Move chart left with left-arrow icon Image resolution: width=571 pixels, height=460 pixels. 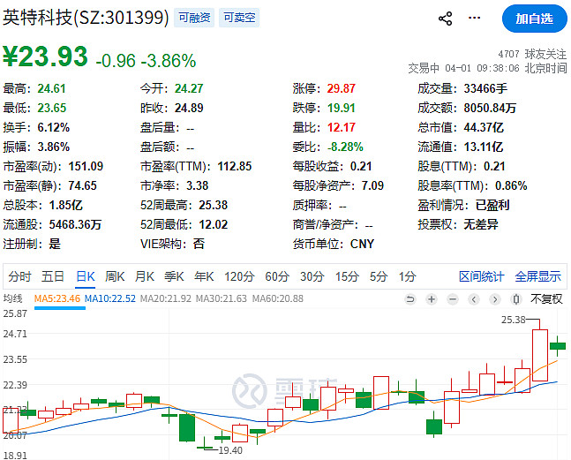473,299
